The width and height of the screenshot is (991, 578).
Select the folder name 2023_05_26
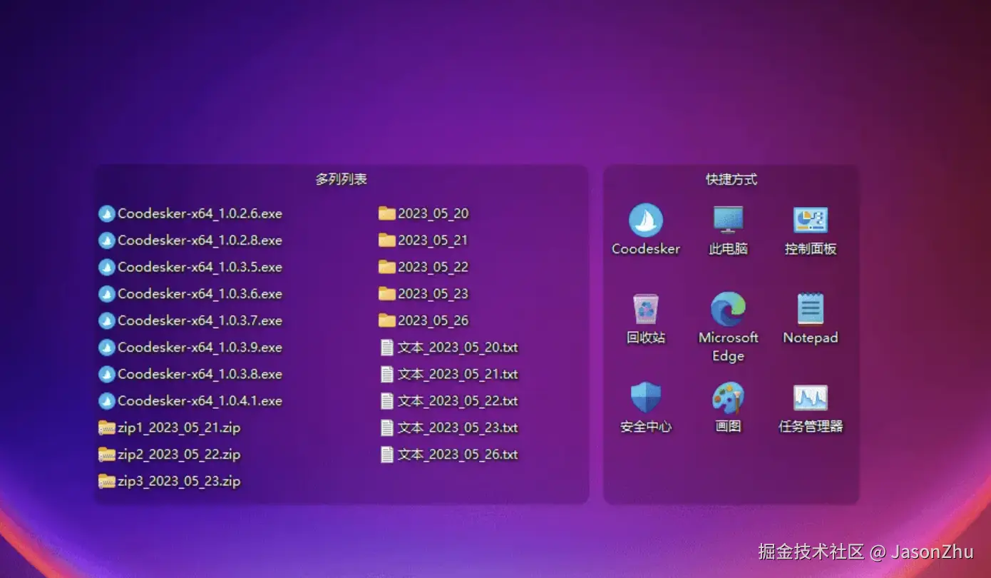click(433, 320)
